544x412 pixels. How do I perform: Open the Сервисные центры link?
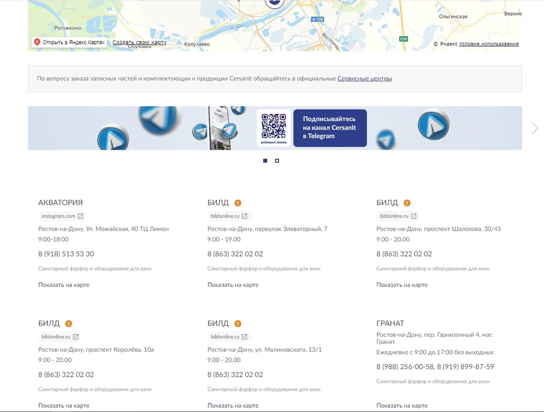point(364,78)
